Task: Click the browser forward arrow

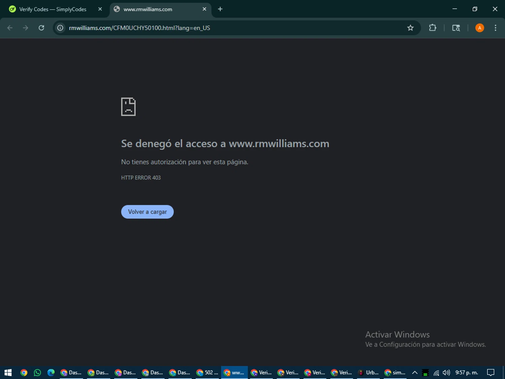Action: 26,28
